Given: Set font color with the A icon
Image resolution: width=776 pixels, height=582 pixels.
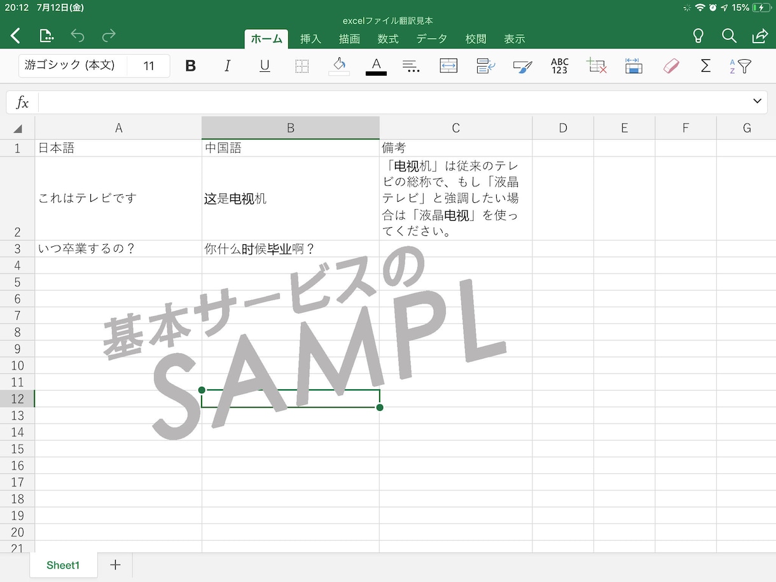Looking at the screenshot, I should (x=376, y=66).
